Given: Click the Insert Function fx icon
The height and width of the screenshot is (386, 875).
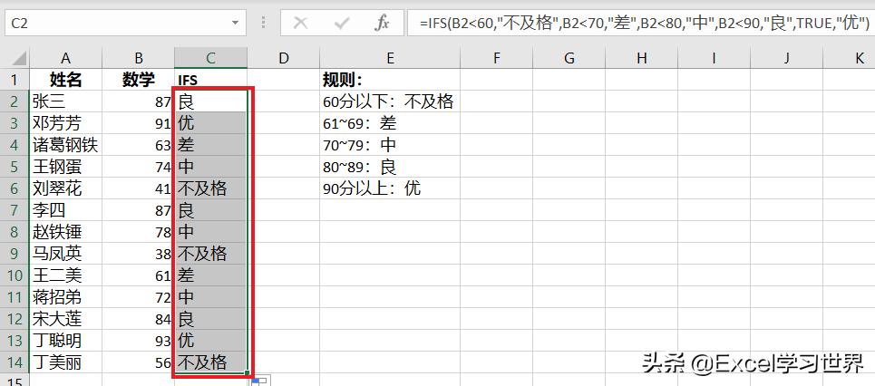Looking at the screenshot, I should point(383,23).
